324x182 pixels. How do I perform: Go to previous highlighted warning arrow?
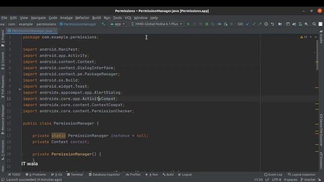tap(311, 37)
